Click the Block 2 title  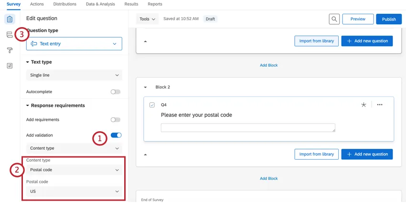pyautogui.click(x=162, y=87)
